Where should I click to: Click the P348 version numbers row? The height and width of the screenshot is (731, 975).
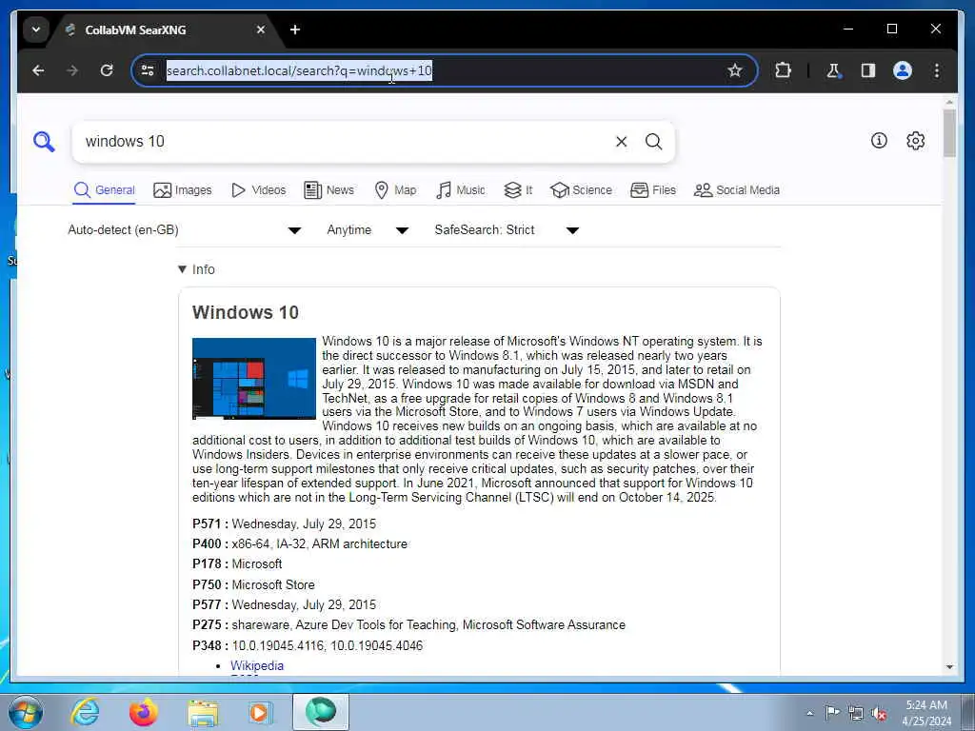click(x=308, y=646)
